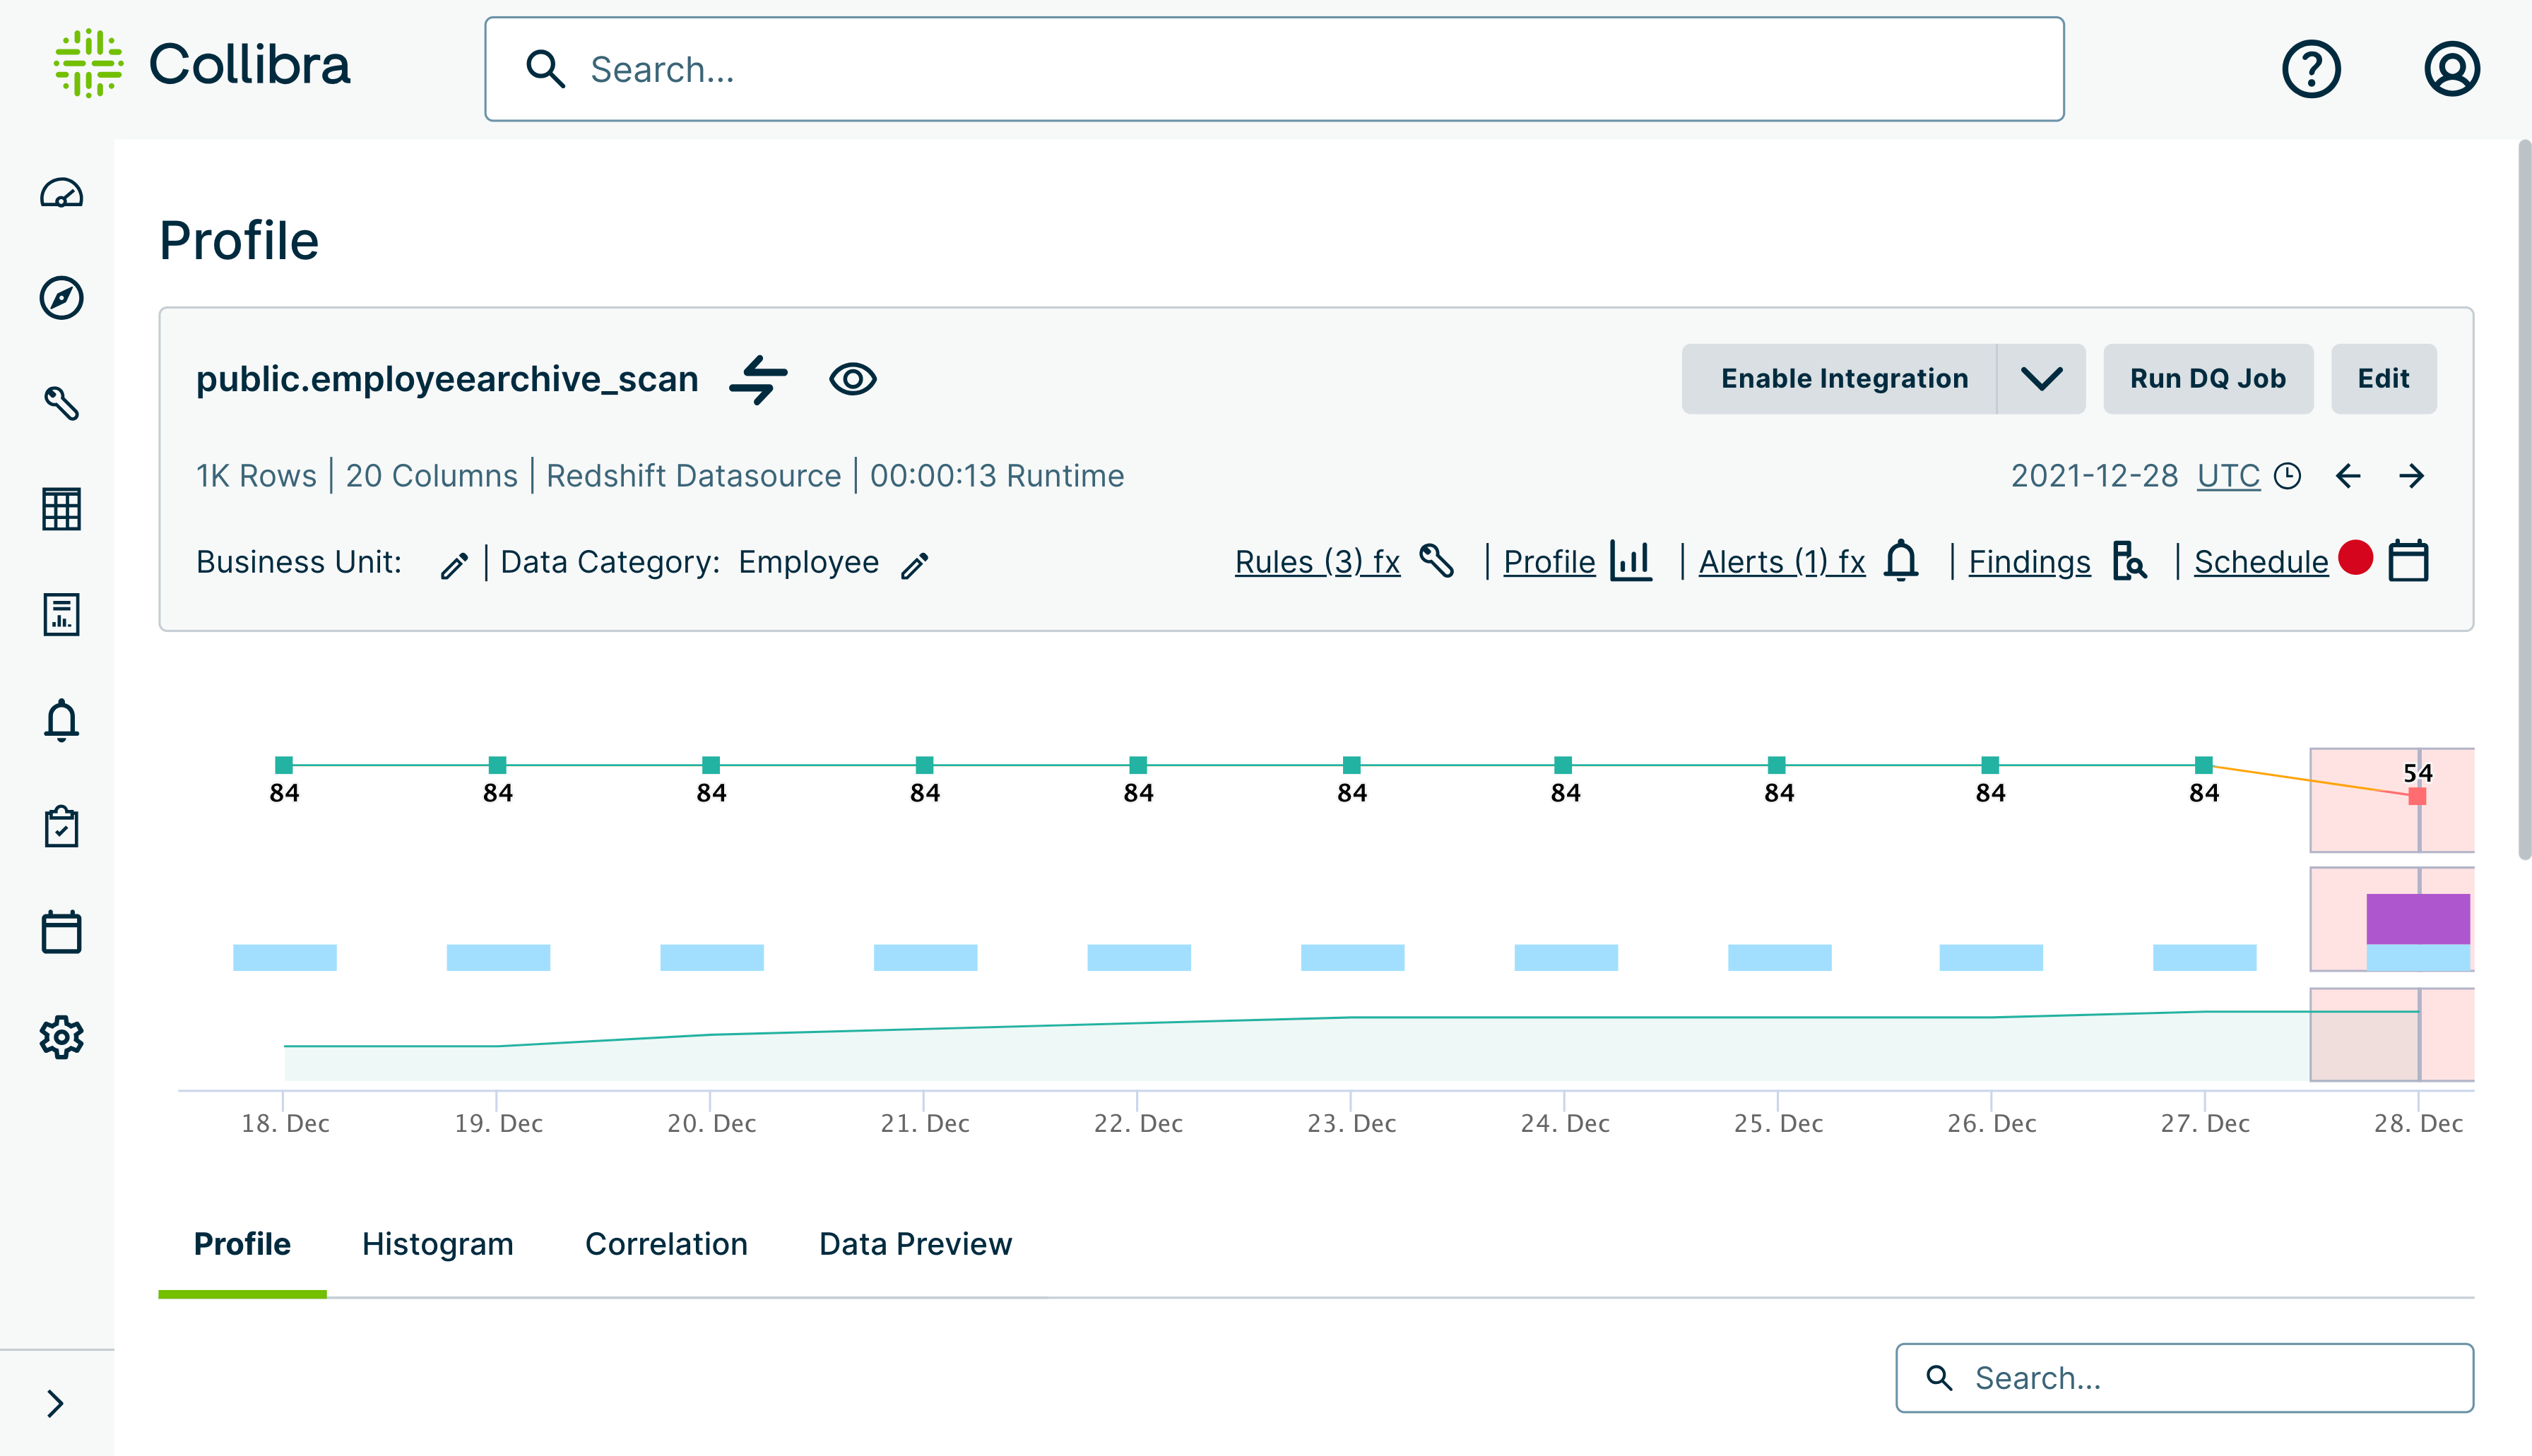Open the settings gear icon in sidebar
This screenshot has width=2532, height=1456.
(x=61, y=1037)
